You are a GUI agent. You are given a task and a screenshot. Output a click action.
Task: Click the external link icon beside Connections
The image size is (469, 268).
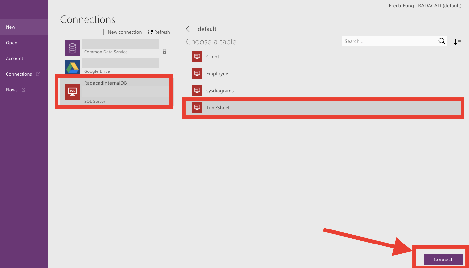coord(38,74)
